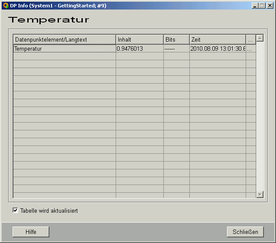Screen dimensions: 276x243
Task: Minimize the DP Info window
Action: tap(254, 6)
